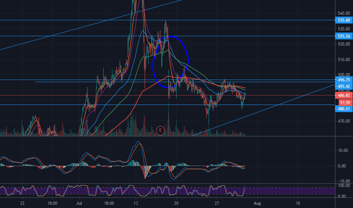Click the current price label 486.82
The width and height of the screenshot is (353, 208).
(344, 96)
